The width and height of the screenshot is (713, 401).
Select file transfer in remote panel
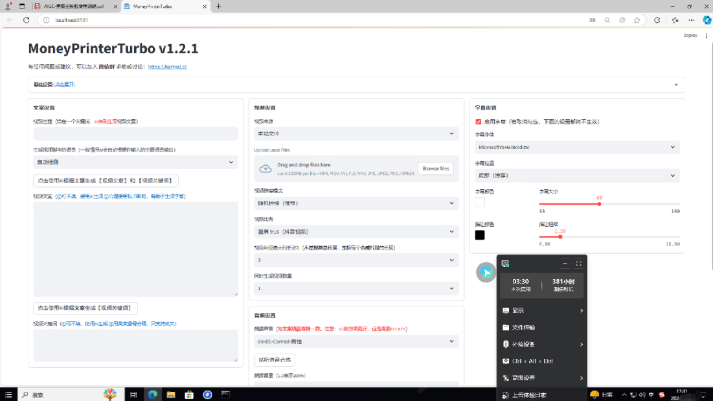(542, 327)
